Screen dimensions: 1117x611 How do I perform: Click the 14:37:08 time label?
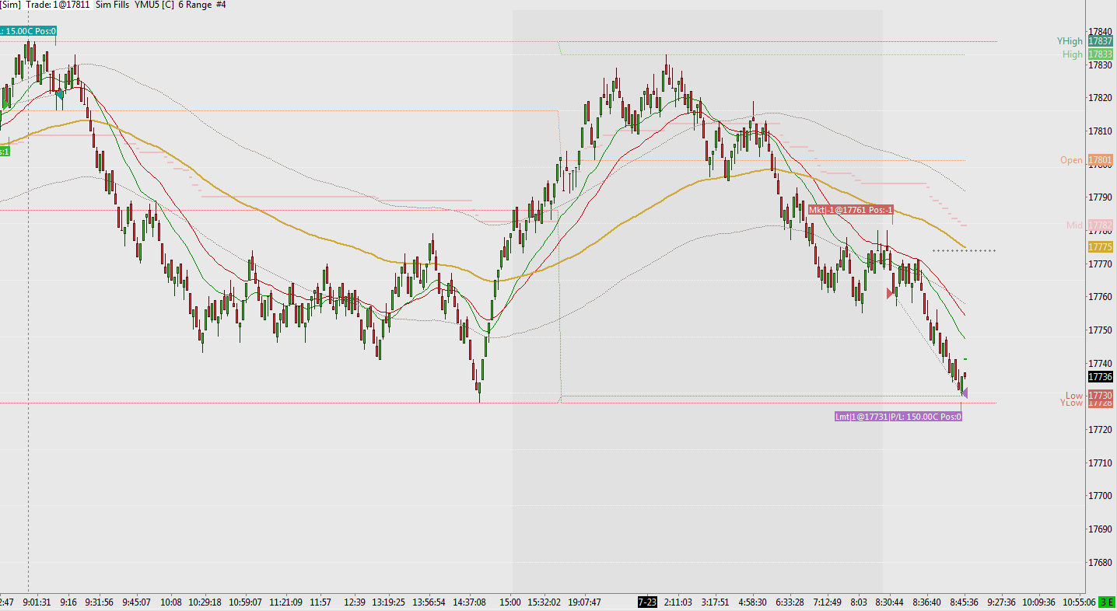tap(470, 602)
